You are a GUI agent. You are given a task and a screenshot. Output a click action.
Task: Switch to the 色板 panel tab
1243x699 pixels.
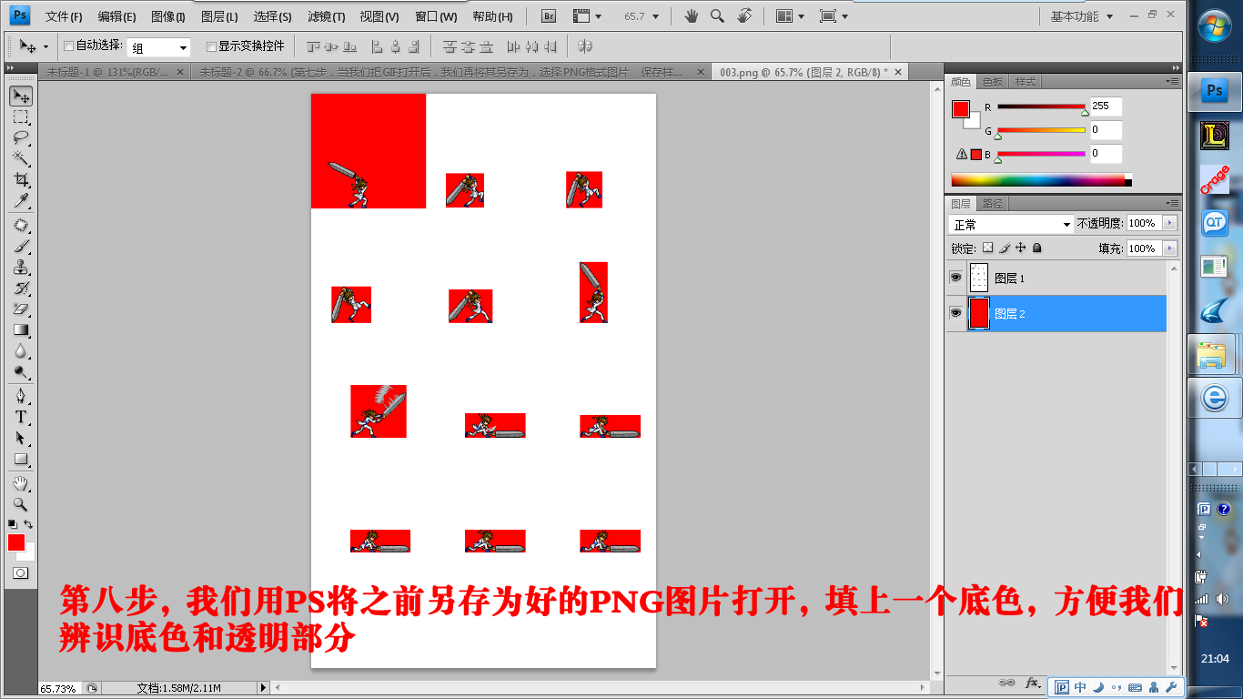(x=993, y=82)
